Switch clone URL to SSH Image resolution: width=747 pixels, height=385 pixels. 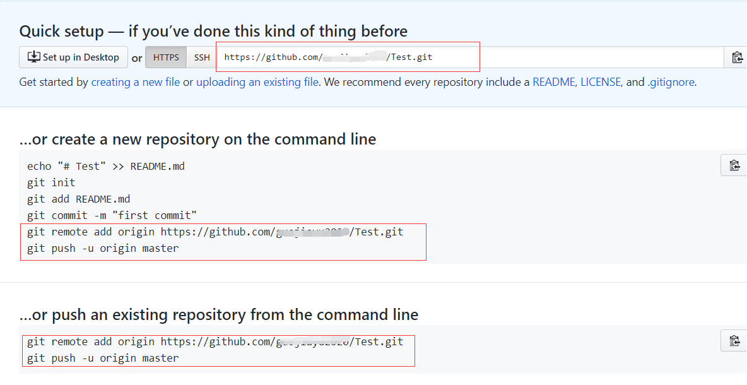coord(202,57)
